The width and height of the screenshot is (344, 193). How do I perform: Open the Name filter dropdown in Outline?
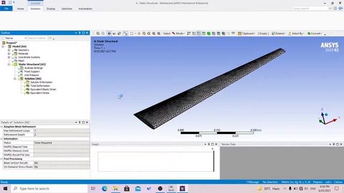tap(25, 38)
